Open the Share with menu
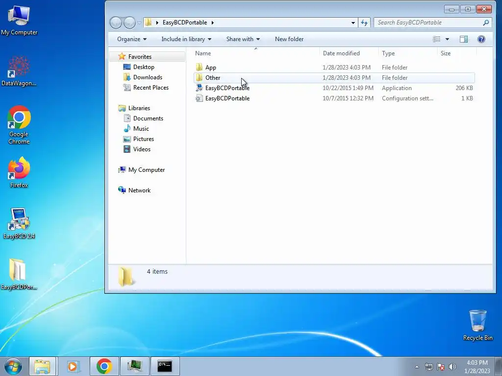This screenshot has height=376, width=502. point(243,39)
